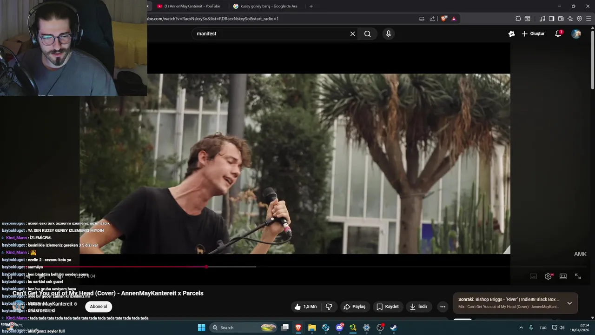Click the address bar URL field
Screen dimensions: 595x335
(x=281, y=19)
